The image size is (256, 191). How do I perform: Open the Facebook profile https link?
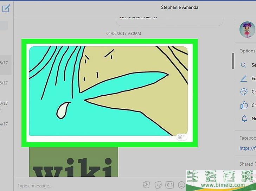coord(248,148)
